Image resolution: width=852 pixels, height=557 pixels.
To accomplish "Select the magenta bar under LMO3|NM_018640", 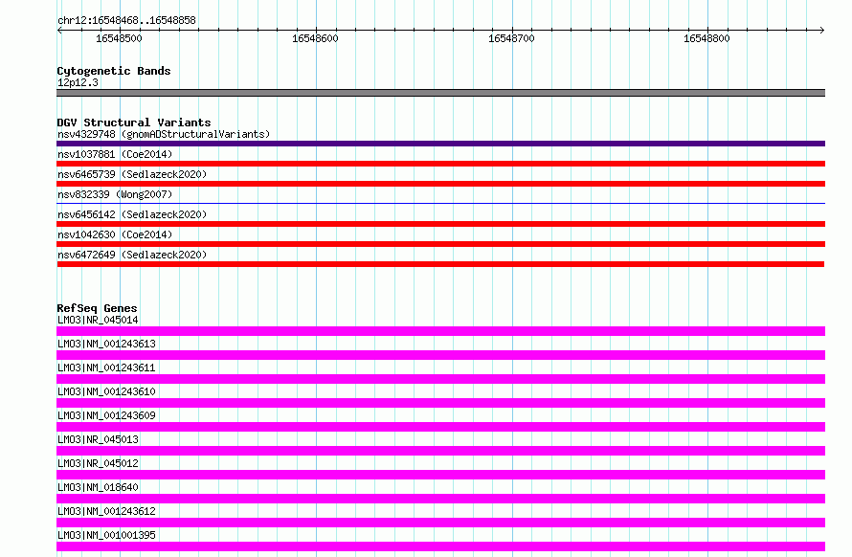I will pos(440,499).
